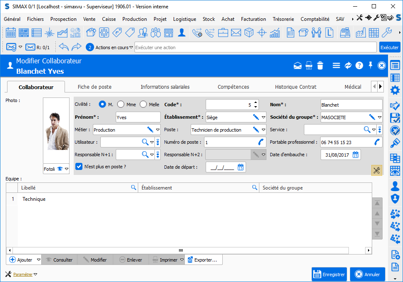The width and height of the screenshot is (403, 282).
Task: Switch to Fiche de poste tab
Action: coord(95,87)
